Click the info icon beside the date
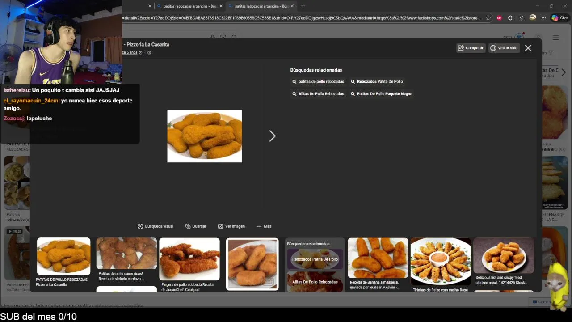572x322 pixels. [x=149, y=53]
